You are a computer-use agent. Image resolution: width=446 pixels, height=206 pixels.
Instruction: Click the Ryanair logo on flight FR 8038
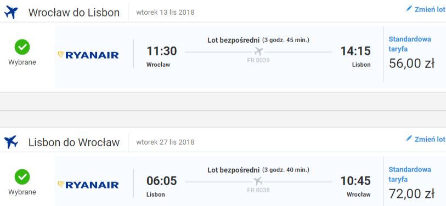88,185
